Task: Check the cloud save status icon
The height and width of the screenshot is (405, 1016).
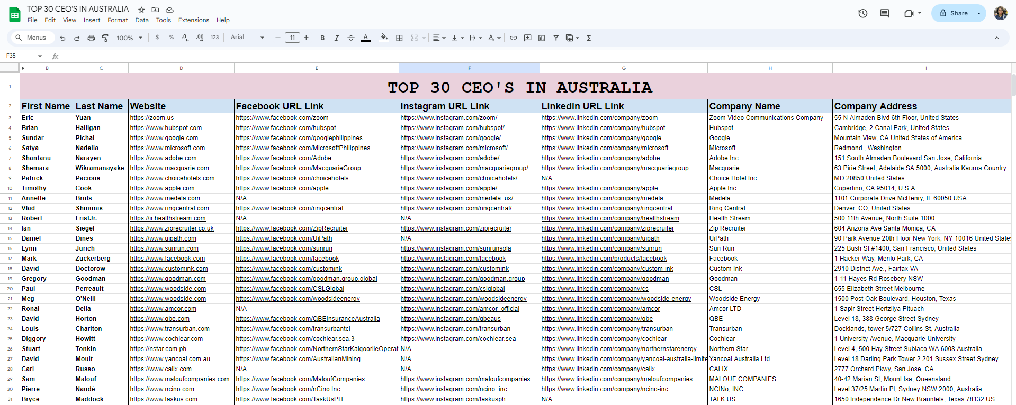Action: coord(169,10)
